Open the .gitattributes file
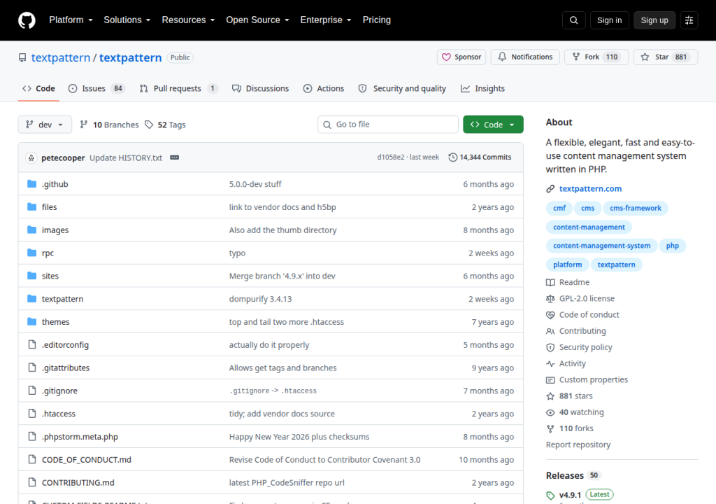716x504 pixels. [66, 367]
